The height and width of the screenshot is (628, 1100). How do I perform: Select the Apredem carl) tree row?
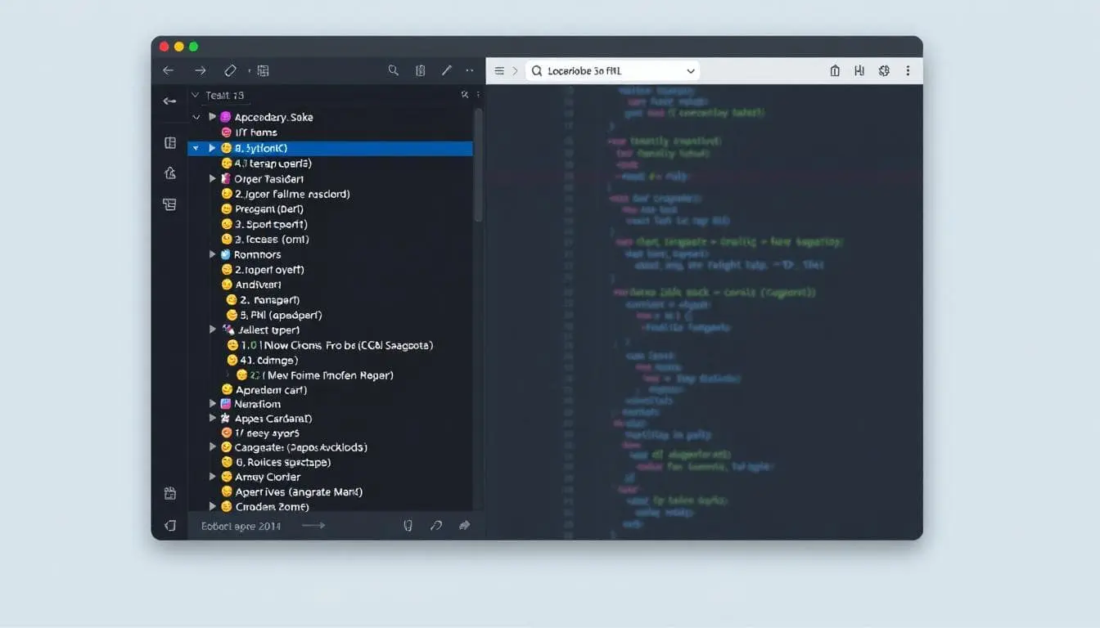tap(330, 389)
